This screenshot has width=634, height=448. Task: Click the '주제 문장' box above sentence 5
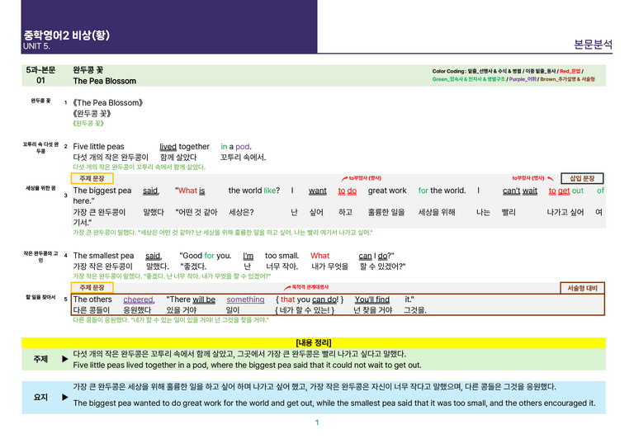[x=92, y=287]
